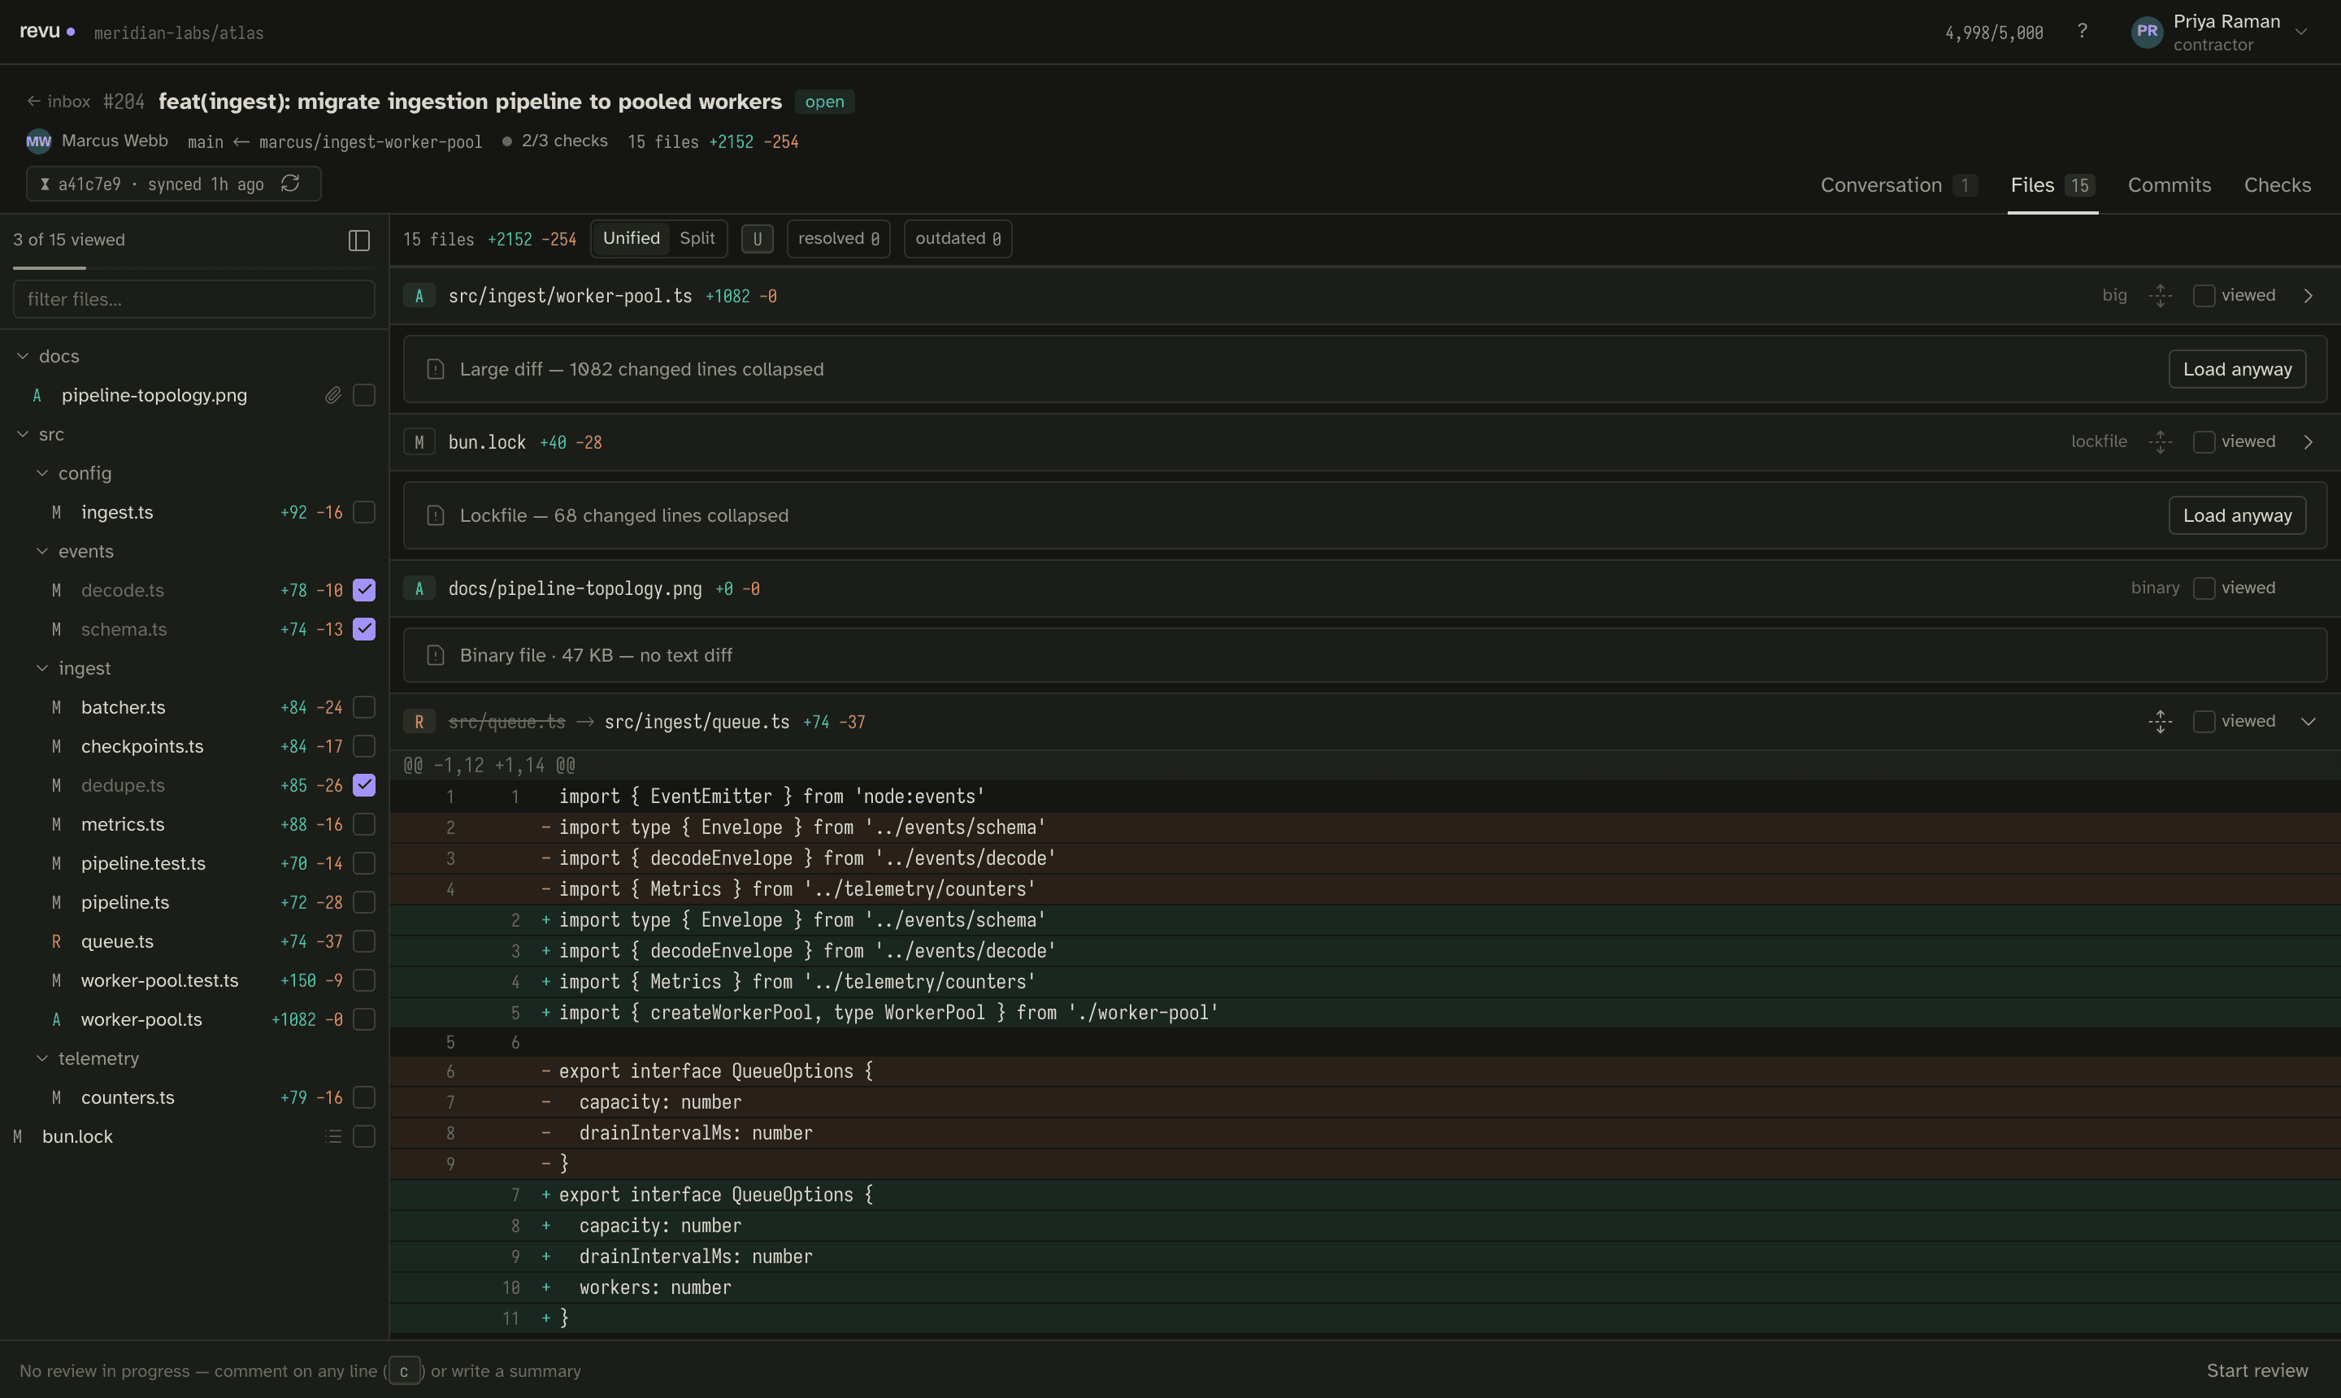The width and height of the screenshot is (2341, 1398).
Task: Click the list icon next to bun.lock in tree
Action: coord(333,1137)
